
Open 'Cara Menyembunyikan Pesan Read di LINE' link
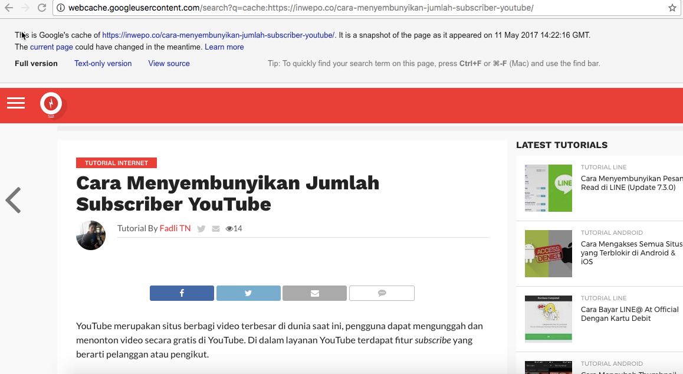[632, 183]
